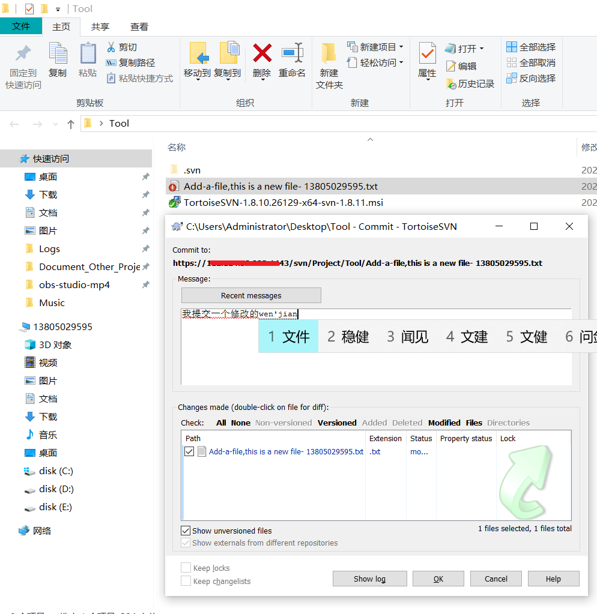
Task: Click the Copy (复制) ribbon icon
Action: (x=58, y=53)
